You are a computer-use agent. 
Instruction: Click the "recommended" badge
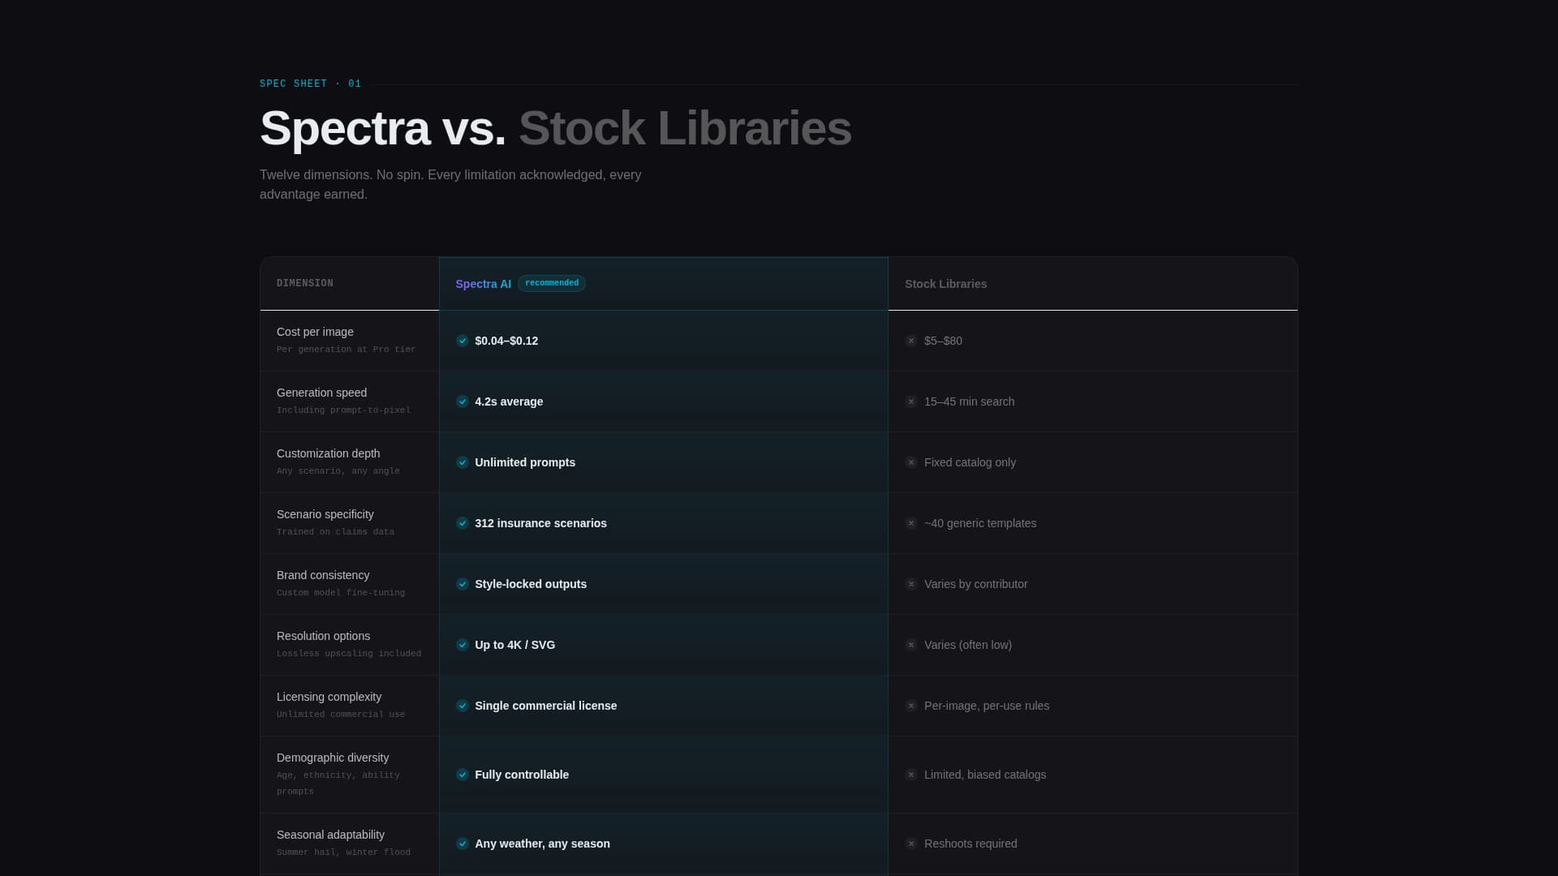pyautogui.click(x=551, y=282)
